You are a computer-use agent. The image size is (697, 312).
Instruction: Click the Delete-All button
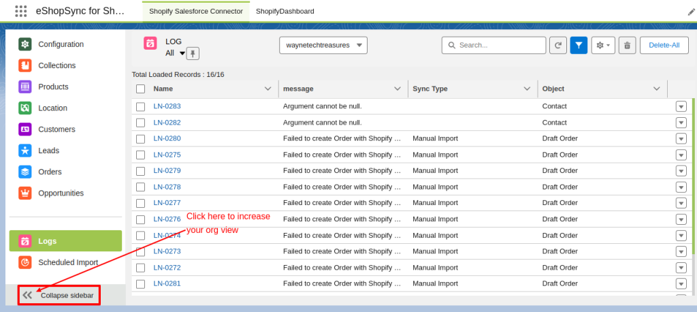(664, 46)
